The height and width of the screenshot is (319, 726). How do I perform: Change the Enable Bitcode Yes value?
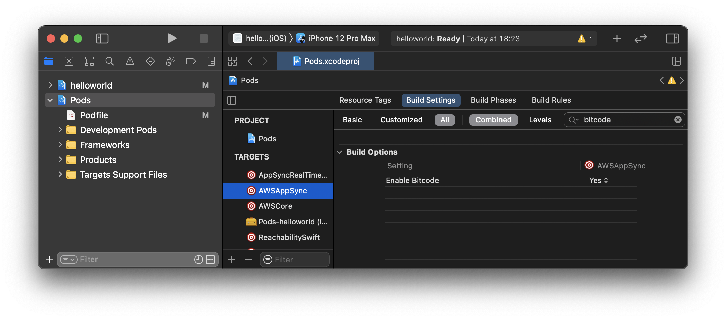coord(599,180)
